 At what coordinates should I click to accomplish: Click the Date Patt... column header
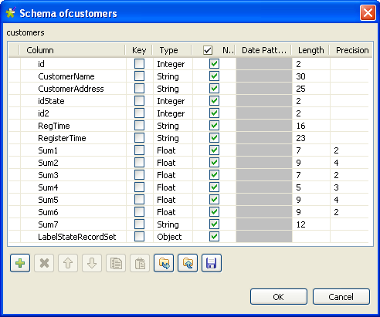264,50
